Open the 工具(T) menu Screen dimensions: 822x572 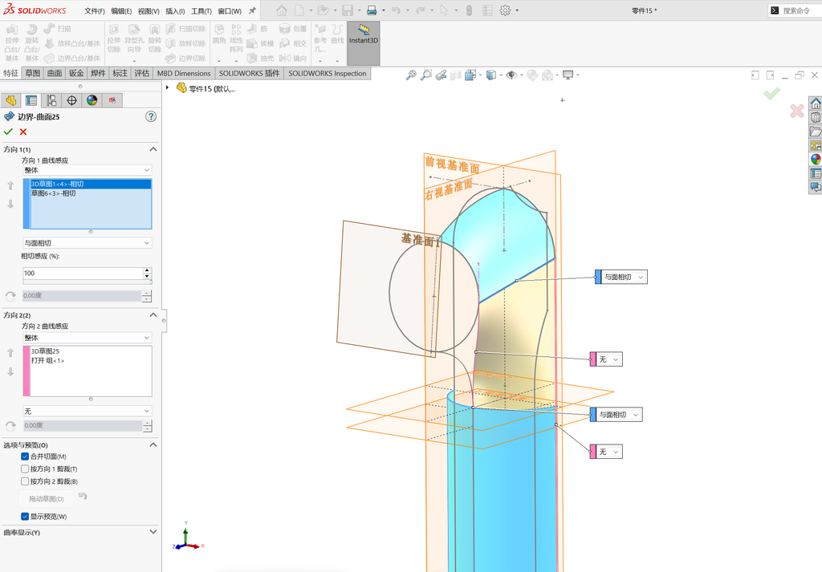(201, 10)
